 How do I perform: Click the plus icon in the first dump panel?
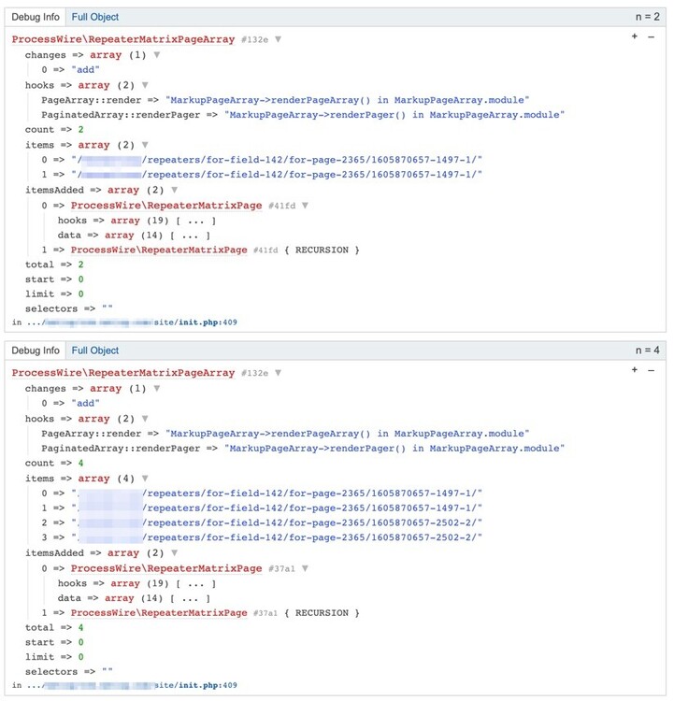click(x=635, y=36)
